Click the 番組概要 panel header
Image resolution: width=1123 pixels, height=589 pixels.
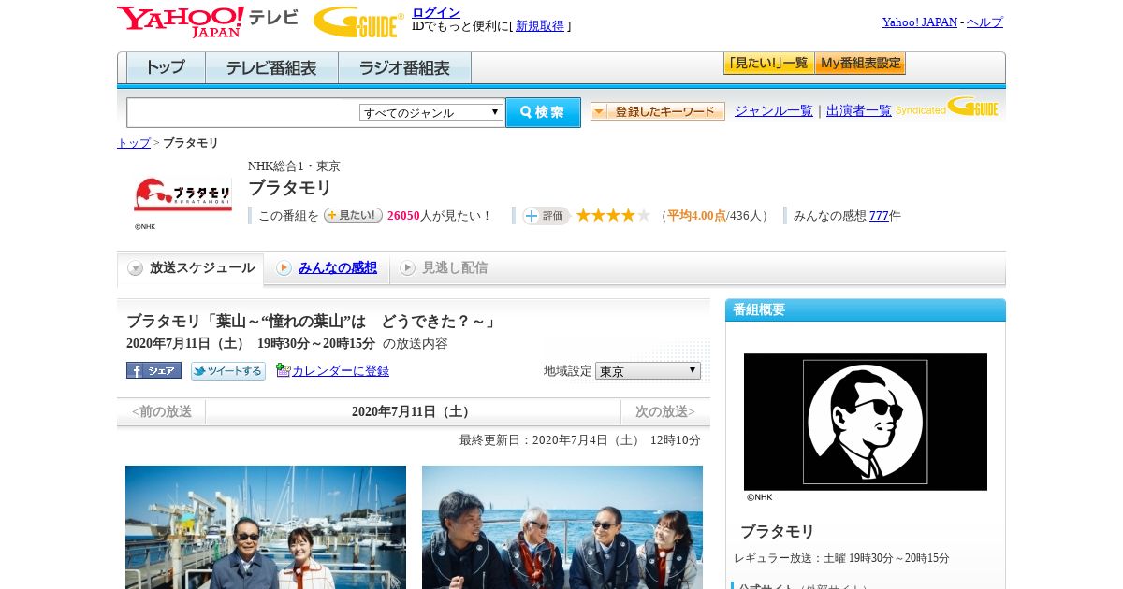(866, 310)
